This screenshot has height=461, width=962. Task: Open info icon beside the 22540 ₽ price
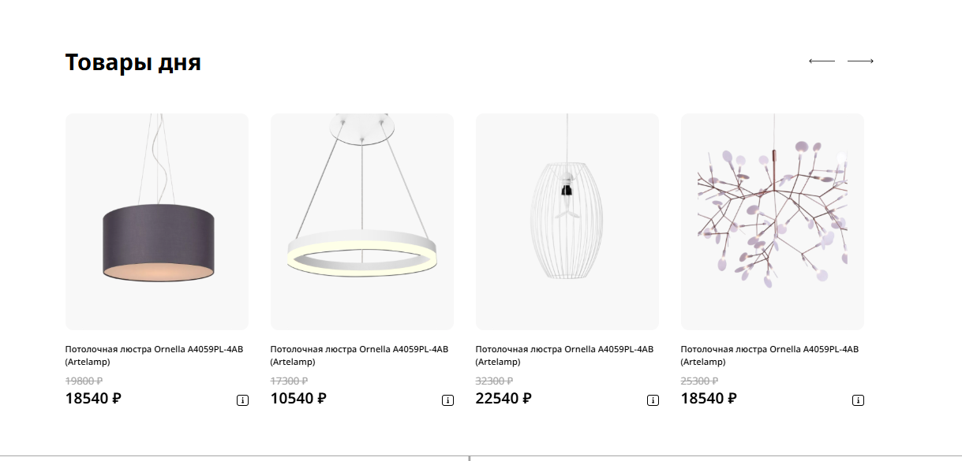point(653,400)
